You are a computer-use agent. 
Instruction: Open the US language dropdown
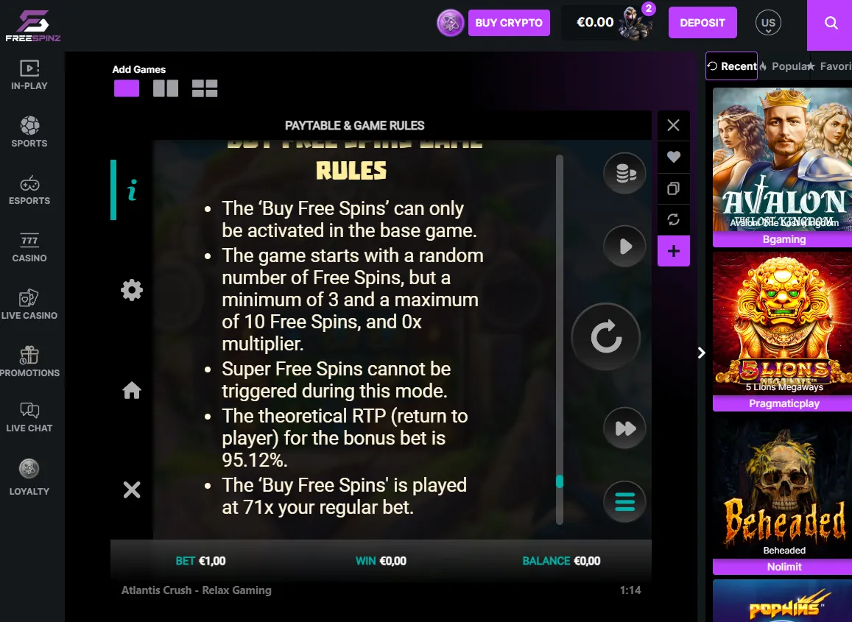[768, 23]
